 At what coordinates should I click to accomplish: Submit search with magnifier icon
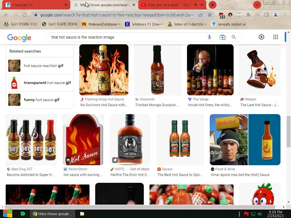coord(234,37)
